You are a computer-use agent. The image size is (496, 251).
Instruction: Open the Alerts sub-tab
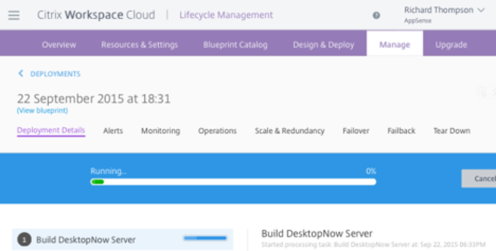click(113, 130)
